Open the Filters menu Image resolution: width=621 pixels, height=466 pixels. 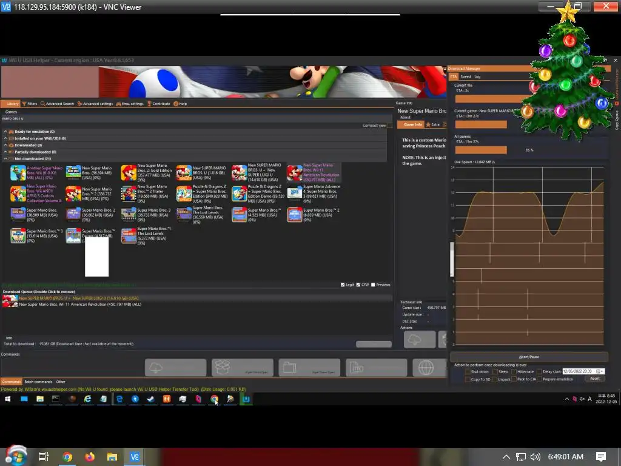pos(30,104)
